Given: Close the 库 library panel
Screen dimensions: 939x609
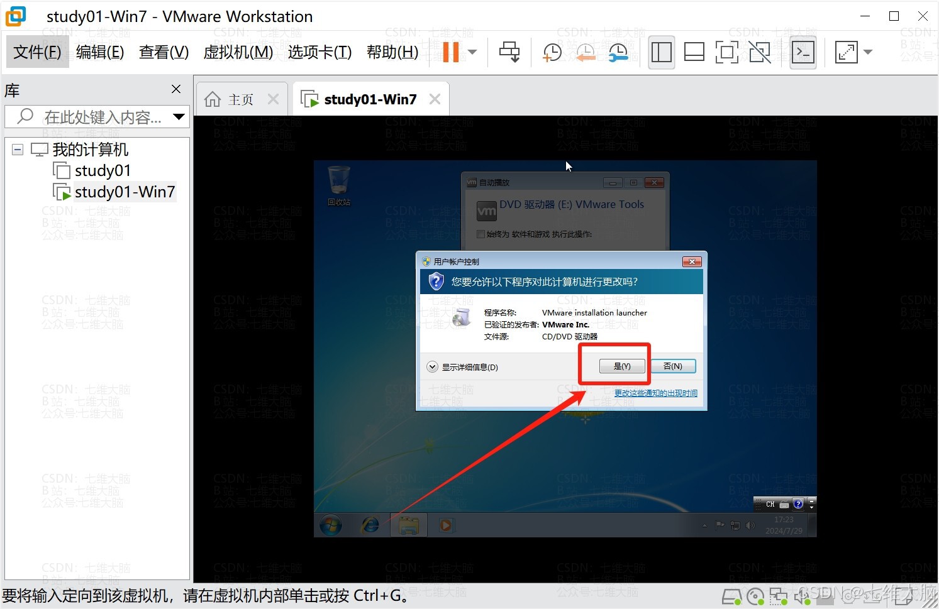Looking at the screenshot, I should coord(176,89).
